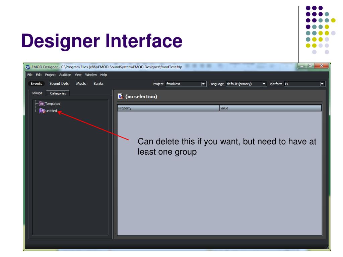
Task: Open the Project menu
Action: click(50, 75)
